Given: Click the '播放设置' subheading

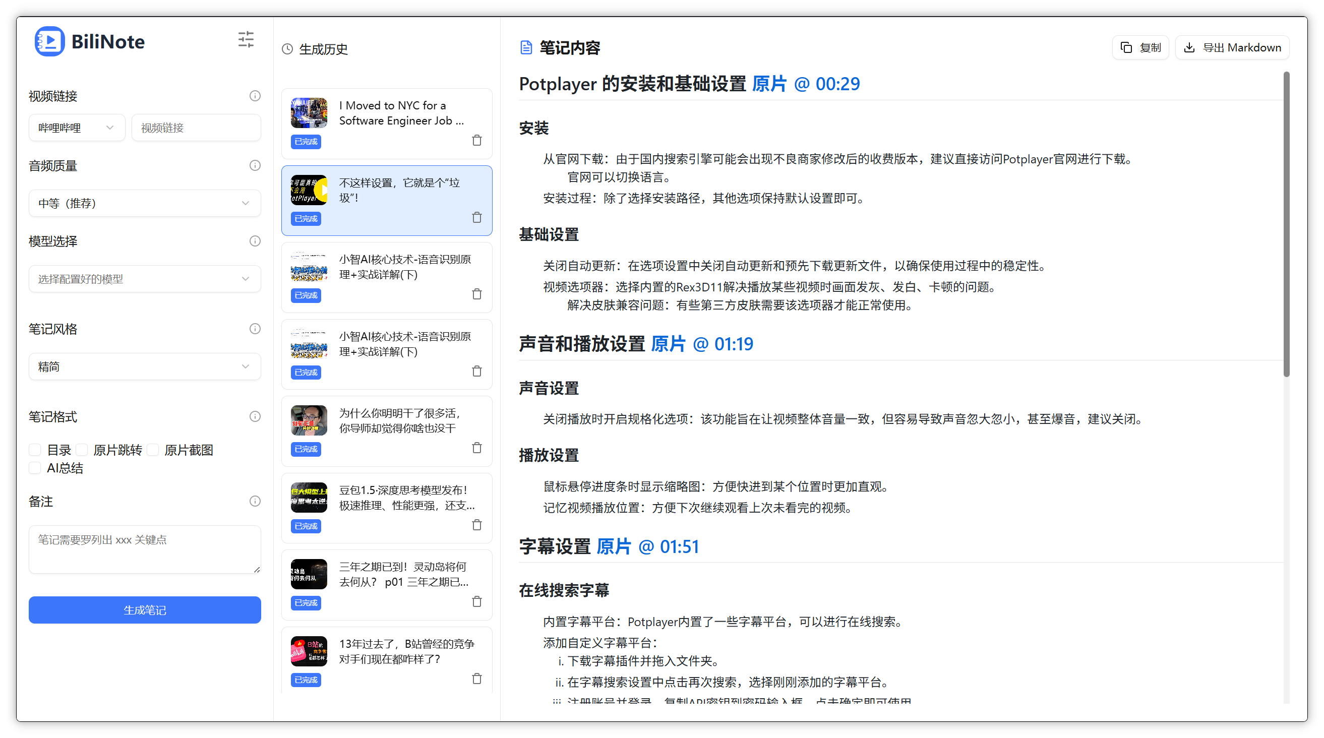Looking at the screenshot, I should click(549, 455).
